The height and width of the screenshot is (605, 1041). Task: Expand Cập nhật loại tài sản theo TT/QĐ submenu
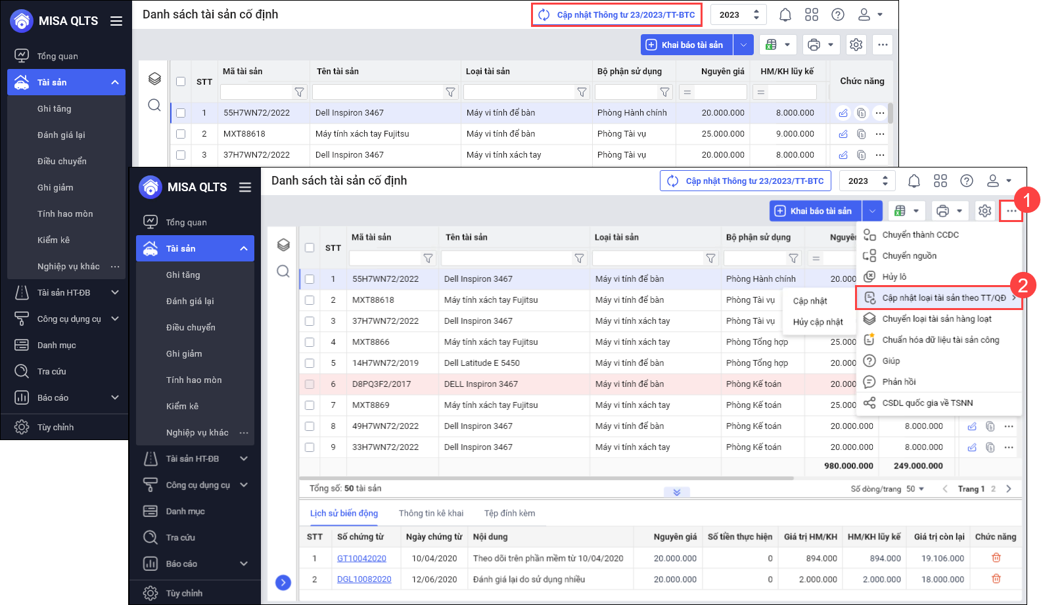pos(943,298)
